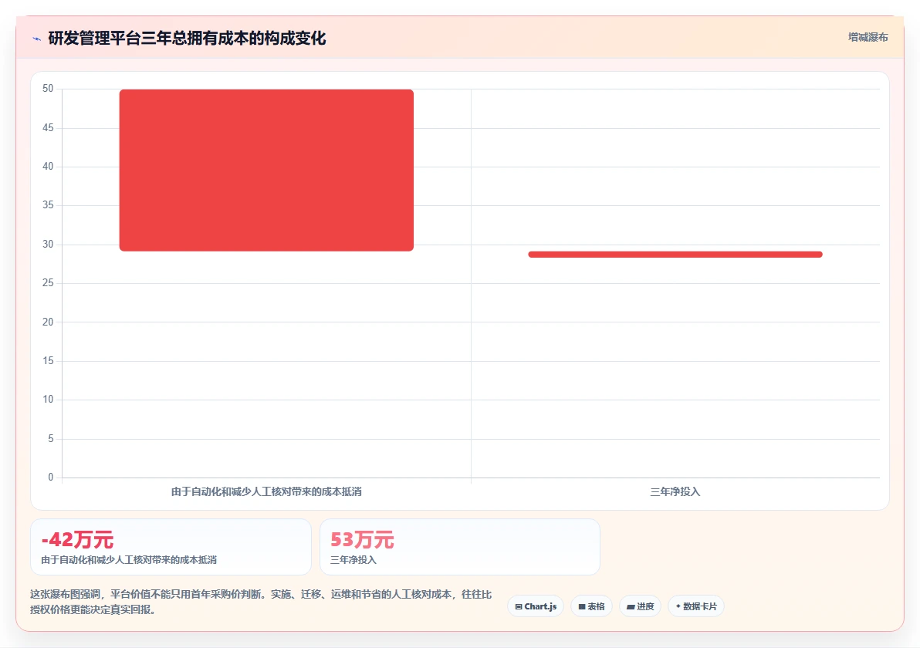Click the y-axis value 25
Viewport: 920px width, 648px height.
tap(48, 282)
